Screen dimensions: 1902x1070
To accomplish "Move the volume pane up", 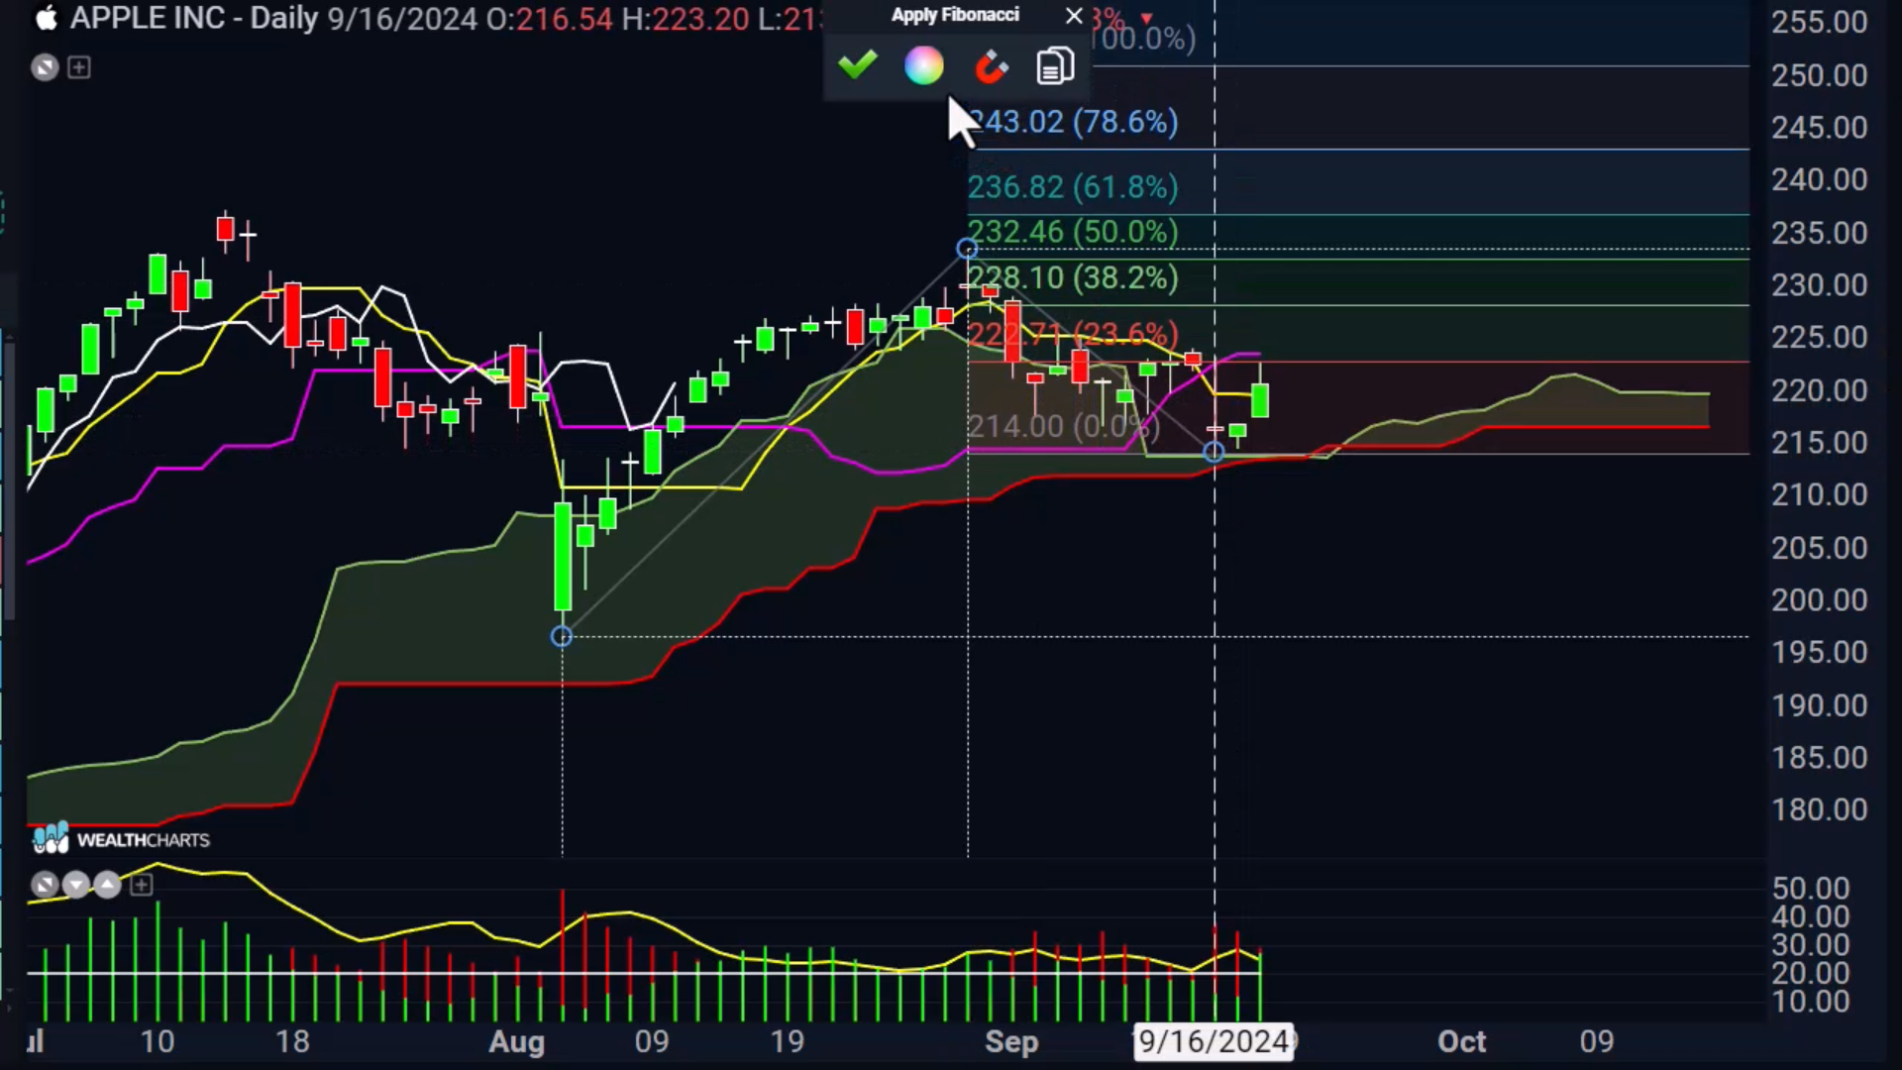I will (x=107, y=885).
